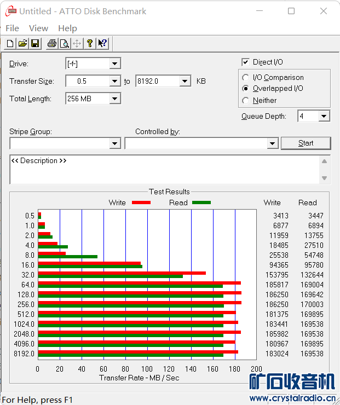Open the Help menu

click(x=67, y=28)
